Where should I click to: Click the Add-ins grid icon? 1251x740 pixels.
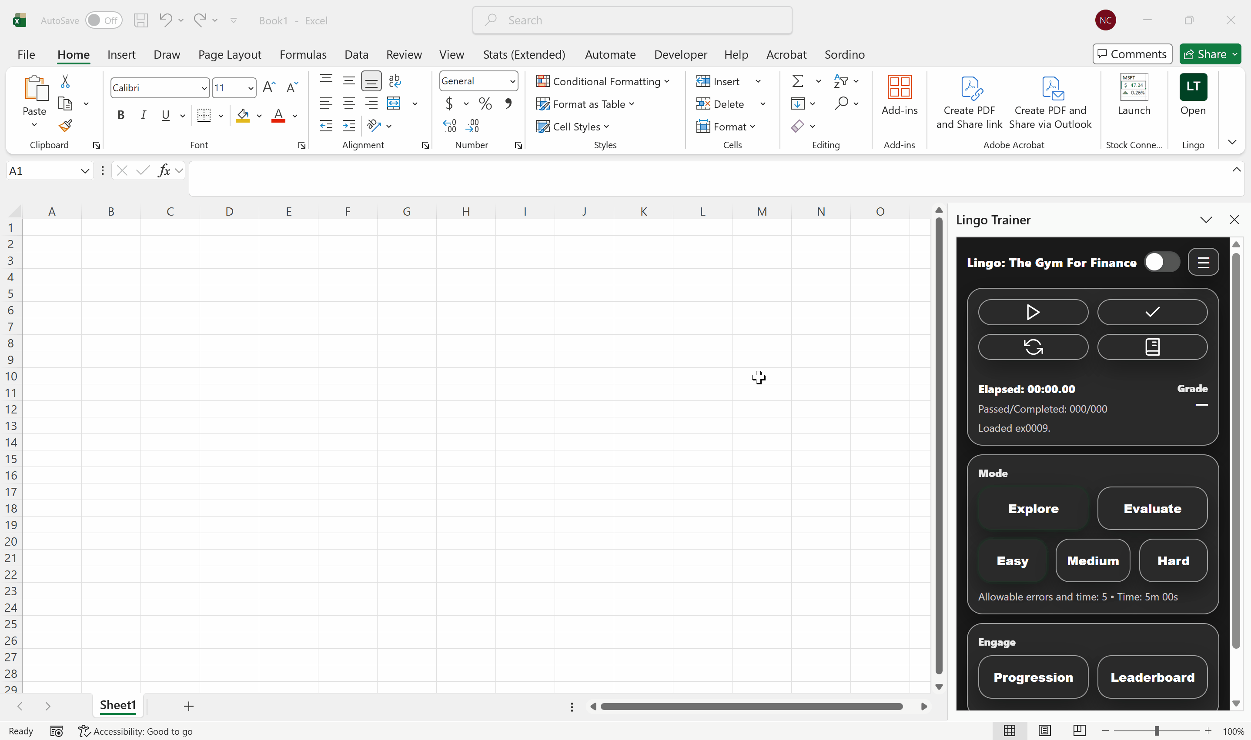[x=900, y=87]
